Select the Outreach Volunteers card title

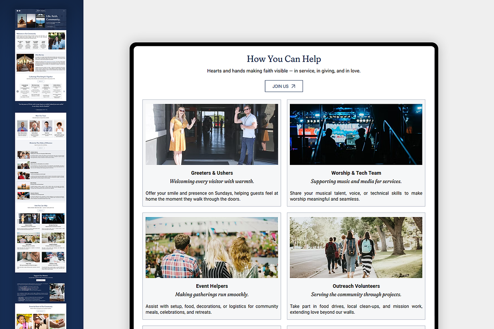click(x=356, y=286)
